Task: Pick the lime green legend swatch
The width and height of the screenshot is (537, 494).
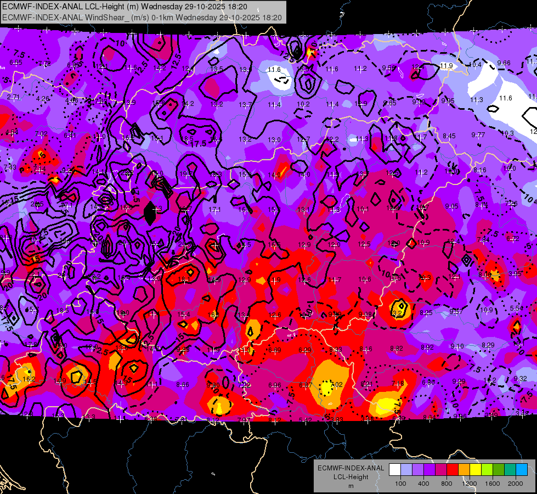Action: [x=487, y=470]
